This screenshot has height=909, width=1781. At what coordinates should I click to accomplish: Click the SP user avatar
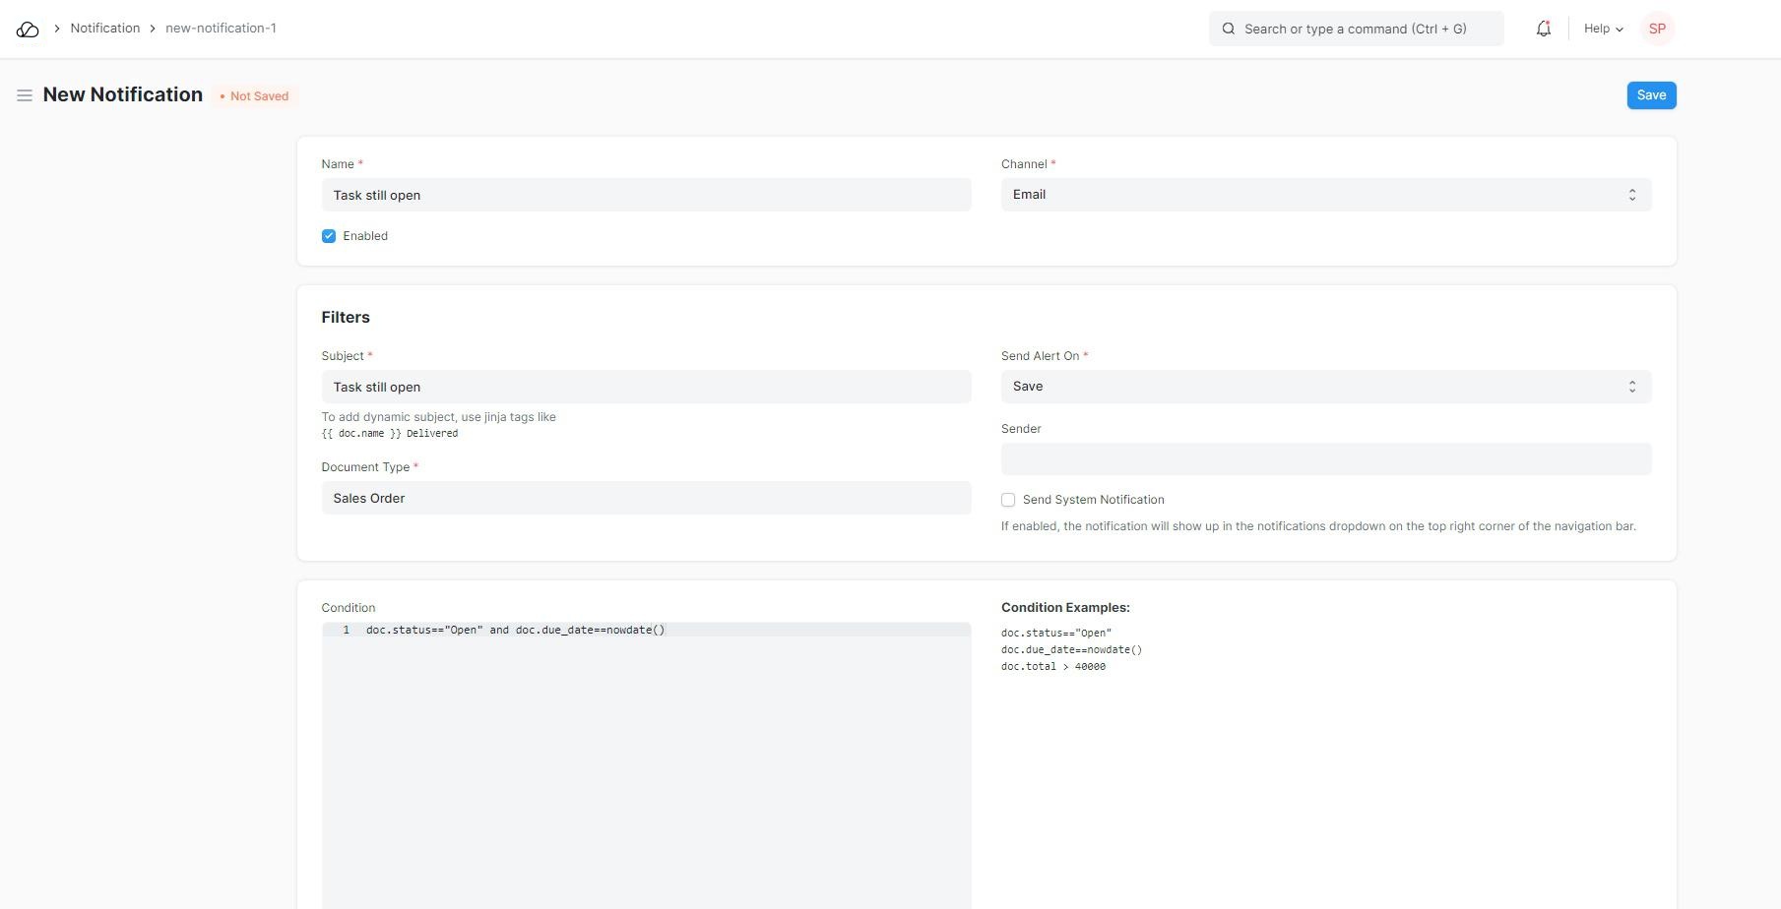tap(1657, 29)
